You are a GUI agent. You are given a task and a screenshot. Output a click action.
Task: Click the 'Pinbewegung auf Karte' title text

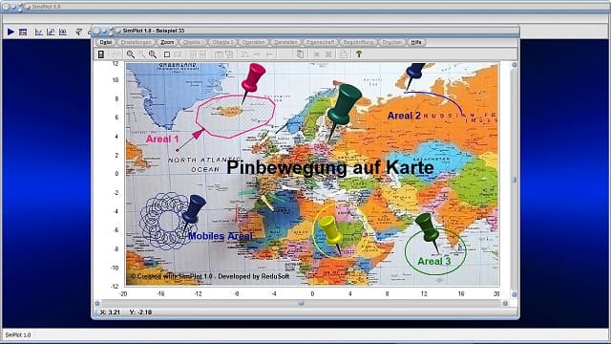(x=330, y=168)
